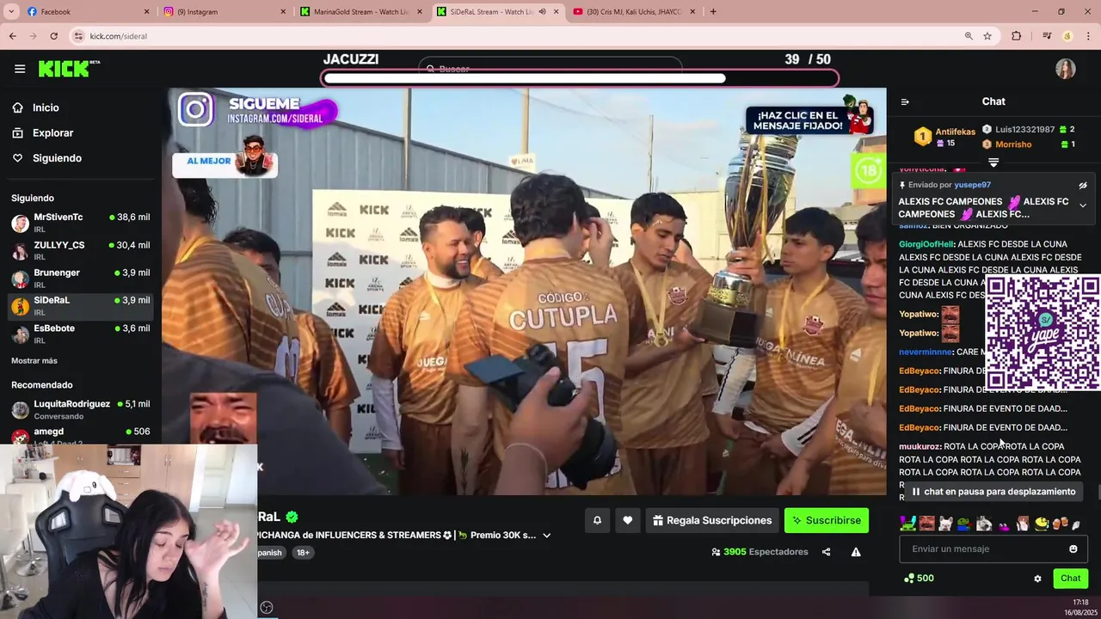Open the hamburger menu next to the Kick logo
The image size is (1101, 619).
(x=20, y=69)
